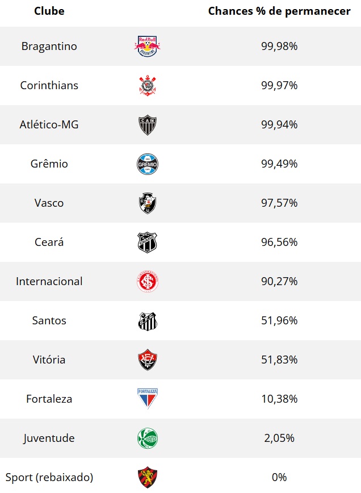Click the Corinthians club crest
This screenshot has height=493, width=361.
(148, 86)
